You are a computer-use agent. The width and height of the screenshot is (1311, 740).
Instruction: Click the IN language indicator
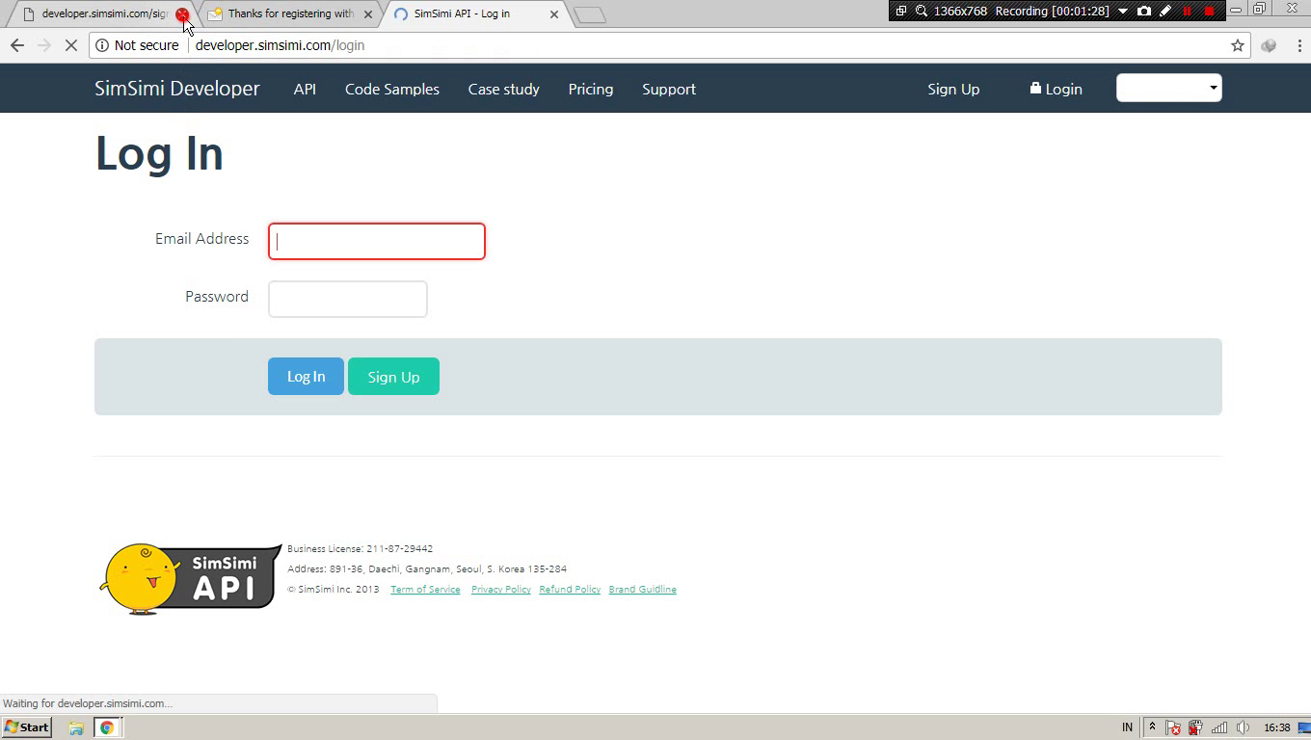[x=1127, y=727]
